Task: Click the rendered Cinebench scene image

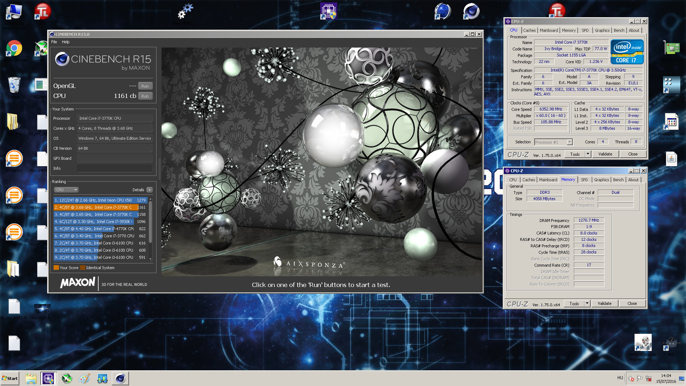Action: [x=321, y=162]
